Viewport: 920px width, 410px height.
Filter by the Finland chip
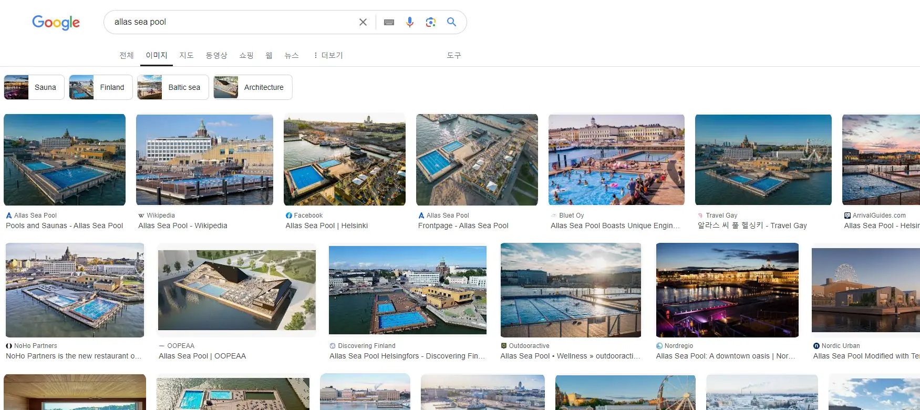(x=101, y=87)
